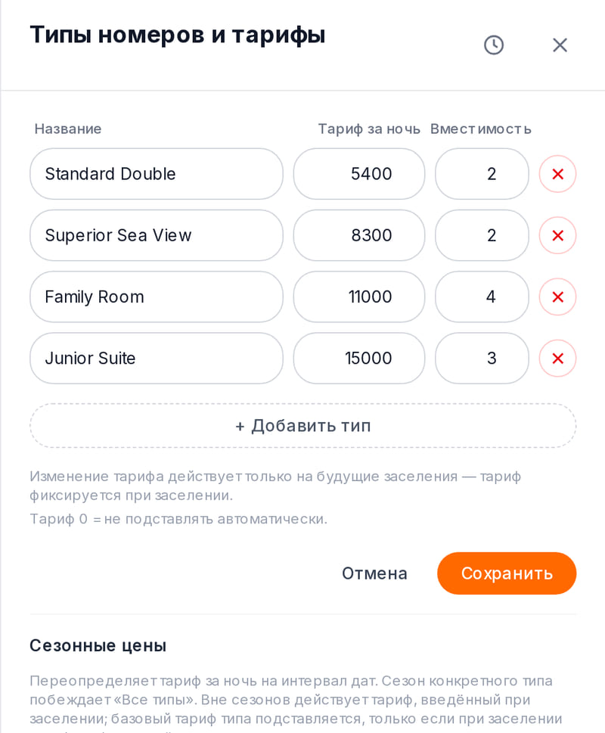Cancel changes with Отмена
Image resolution: width=605 pixels, height=733 pixels.
374,573
